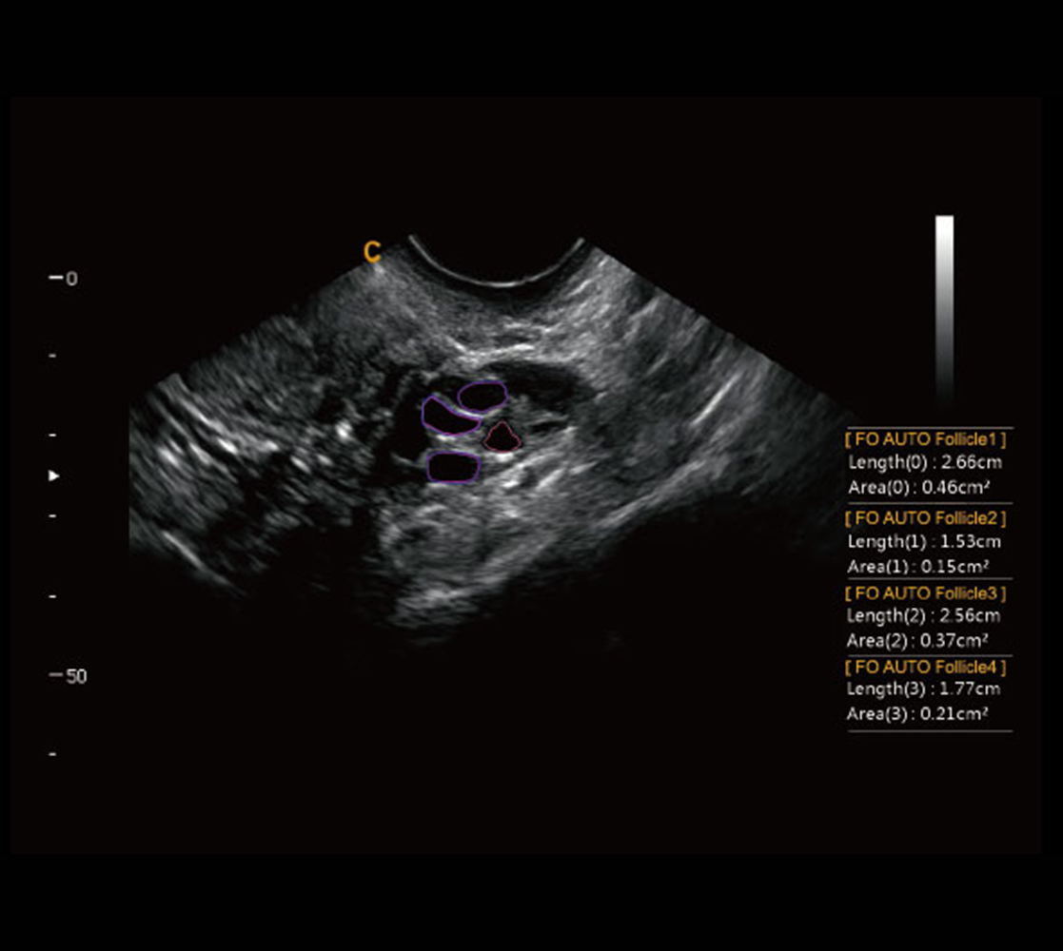1063x951 pixels.
Task: Select the FO AUTO Follicle2 header
Action: [x=925, y=518]
